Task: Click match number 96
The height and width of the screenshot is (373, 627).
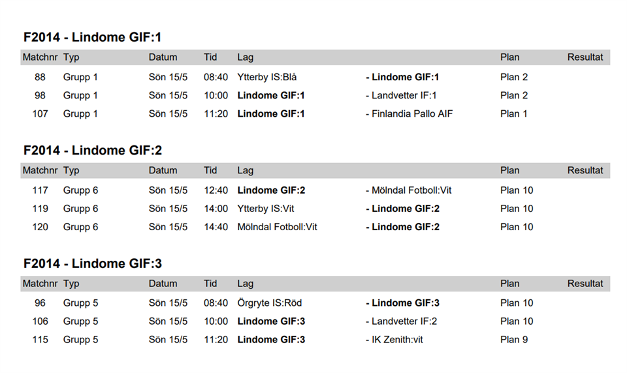Action: tap(40, 303)
